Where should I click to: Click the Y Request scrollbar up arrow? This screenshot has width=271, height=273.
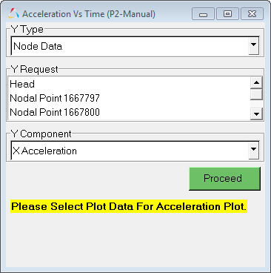pos(256,82)
